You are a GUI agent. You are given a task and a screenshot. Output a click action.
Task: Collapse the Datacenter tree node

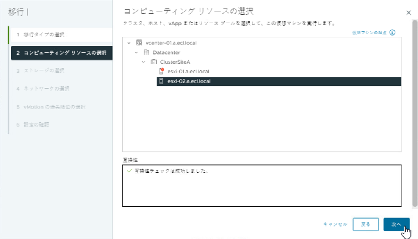[136, 53]
